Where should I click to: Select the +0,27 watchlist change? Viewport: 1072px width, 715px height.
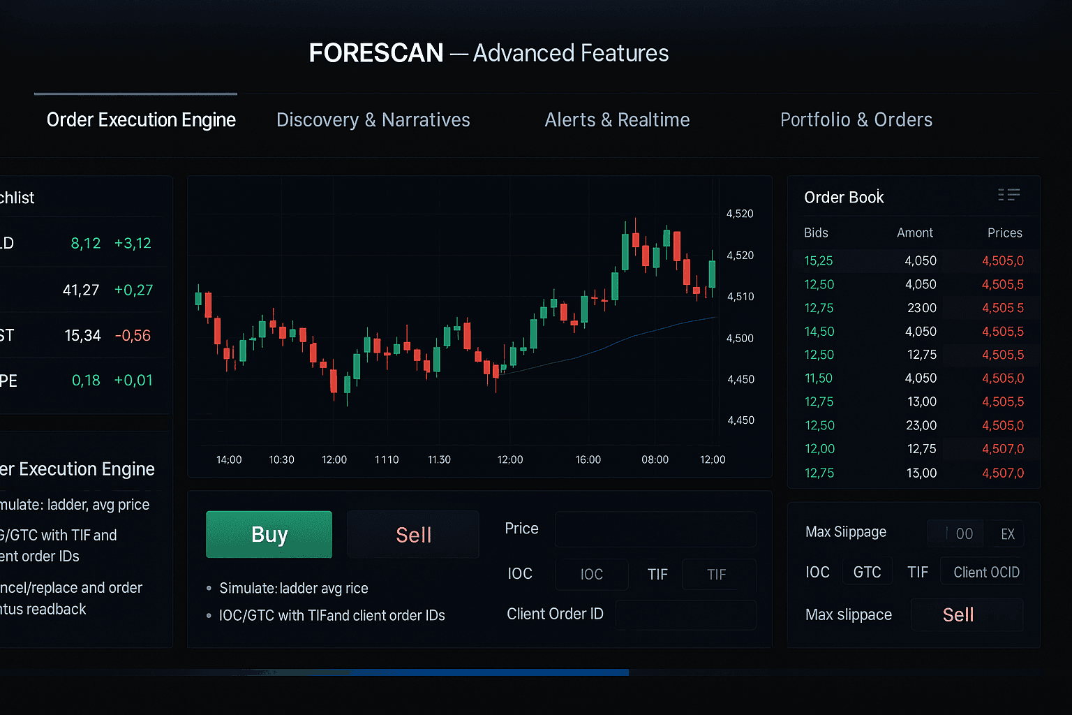[x=133, y=290]
